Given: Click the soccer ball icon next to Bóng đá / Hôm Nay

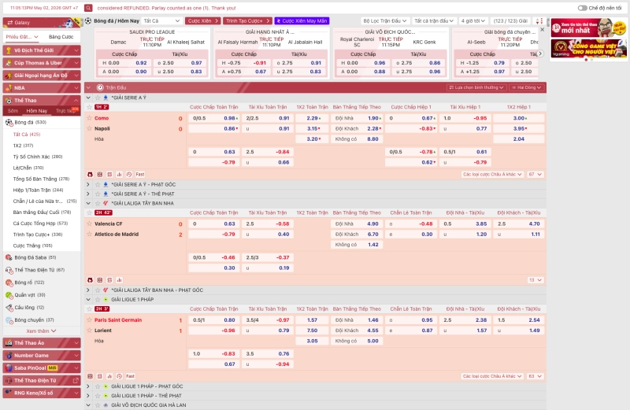Looking at the screenshot, I should (88, 21).
